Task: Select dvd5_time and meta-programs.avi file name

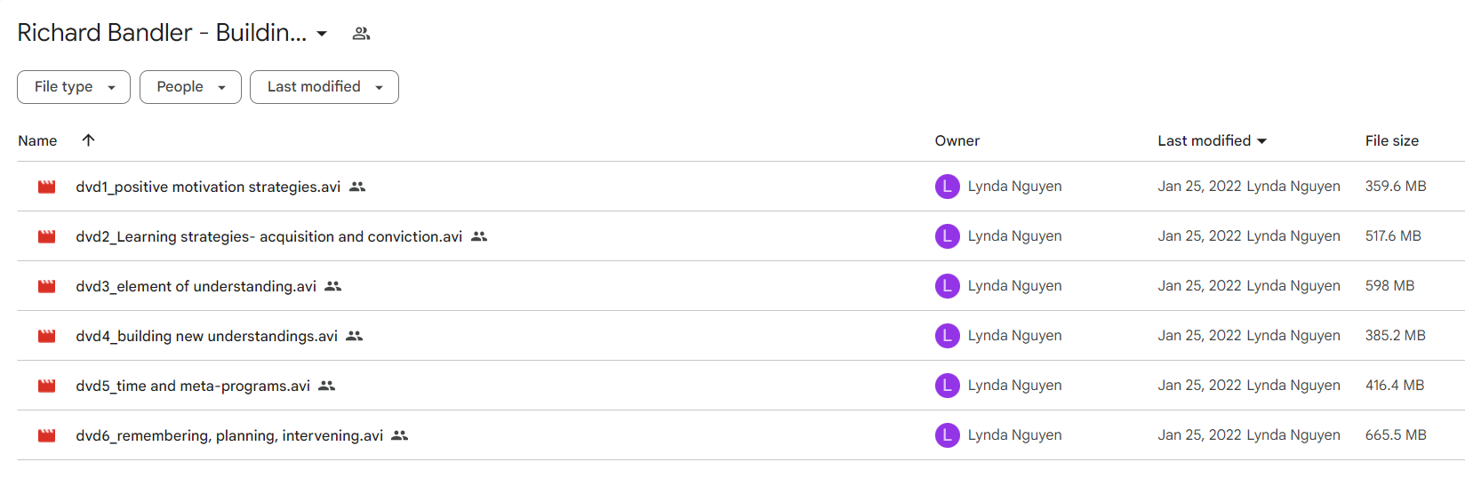Action: 193,386
